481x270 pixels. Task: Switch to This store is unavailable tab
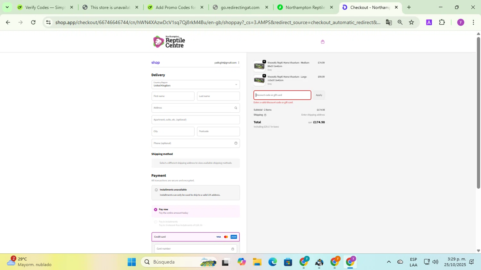[x=110, y=7]
